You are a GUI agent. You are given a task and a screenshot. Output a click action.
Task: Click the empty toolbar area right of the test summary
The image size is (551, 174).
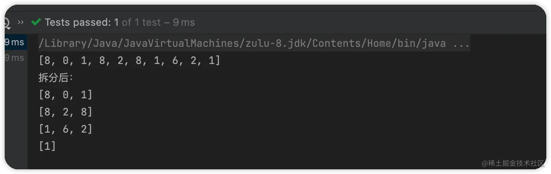351,22
